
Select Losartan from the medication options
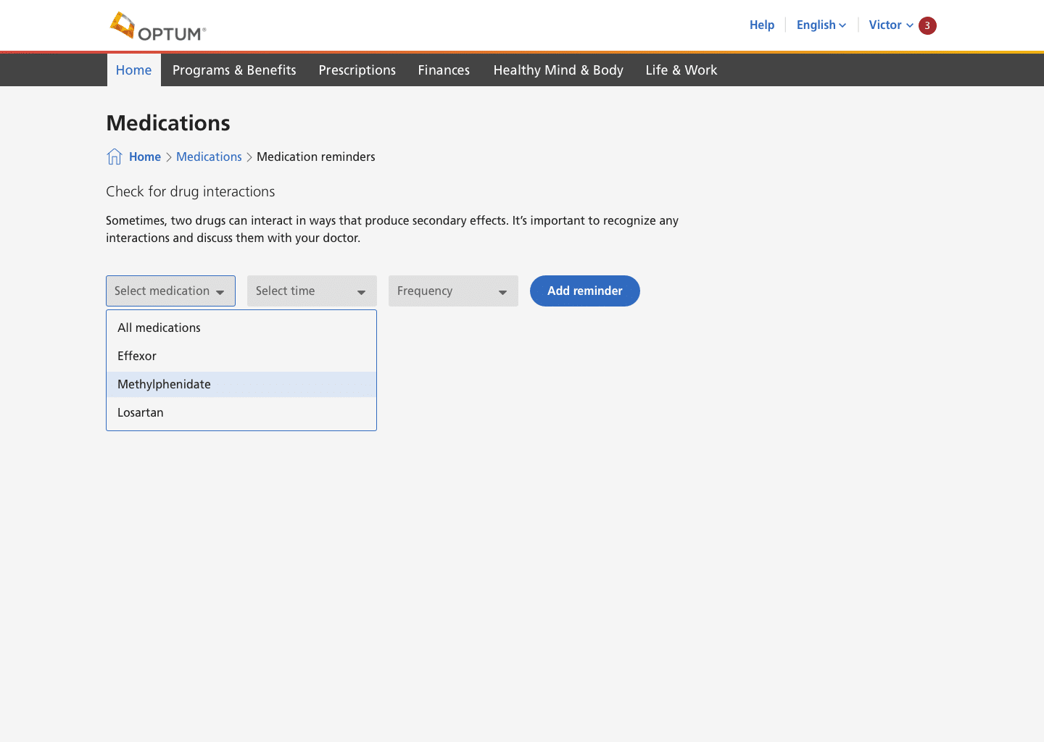(x=141, y=412)
